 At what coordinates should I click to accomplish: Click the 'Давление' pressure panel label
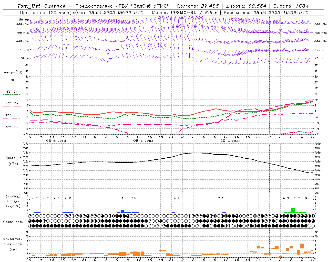pyautogui.click(x=13, y=158)
